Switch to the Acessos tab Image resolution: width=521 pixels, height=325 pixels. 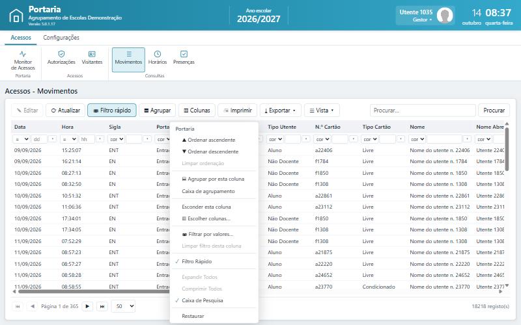tap(21, 38)
